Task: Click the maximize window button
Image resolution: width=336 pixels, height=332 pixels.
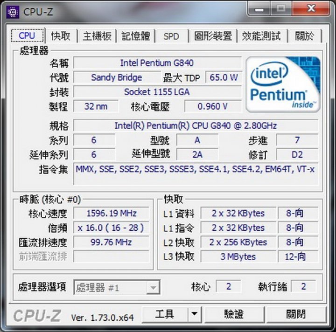Action: [x=281, y=9]
